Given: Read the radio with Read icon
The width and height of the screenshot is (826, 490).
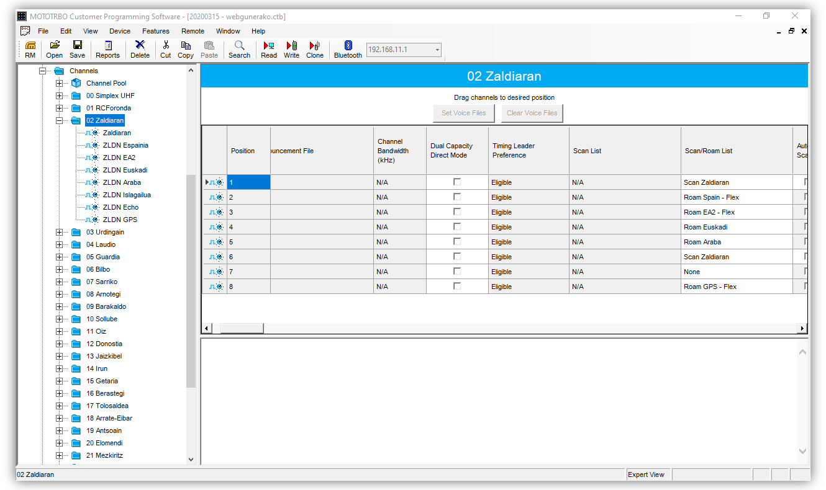Looking at the screenshot, I should click(x=269, y=49).
